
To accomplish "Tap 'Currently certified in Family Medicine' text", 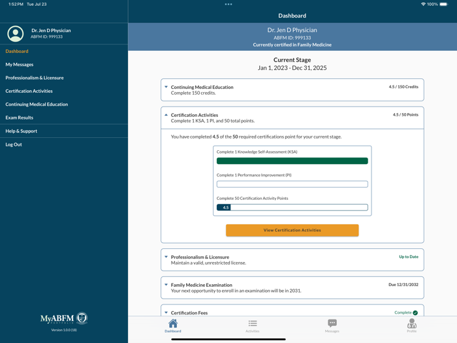I will pyautogui.click(x=292, y=44).
